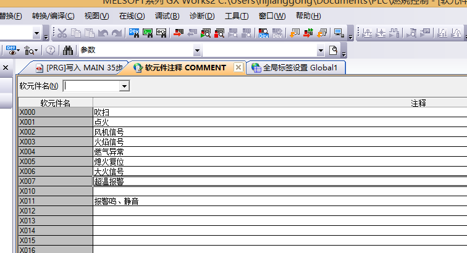Image resolution: width=467 pixels, height=253 pixels.
Task: Click the page search icon right of dropdowns
Action: (x=334, y=50)
